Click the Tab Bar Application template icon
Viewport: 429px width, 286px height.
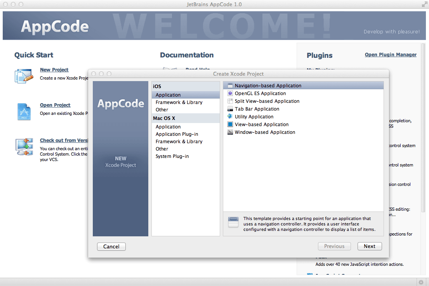click(x=230, y=109)
